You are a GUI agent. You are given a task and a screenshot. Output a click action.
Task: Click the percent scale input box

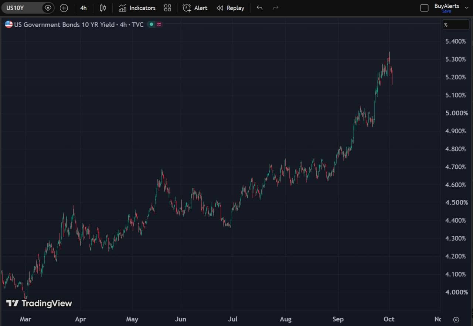tap(456, 25)
